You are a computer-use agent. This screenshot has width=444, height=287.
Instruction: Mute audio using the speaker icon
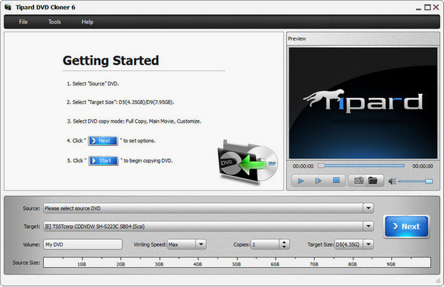[393, 182]
